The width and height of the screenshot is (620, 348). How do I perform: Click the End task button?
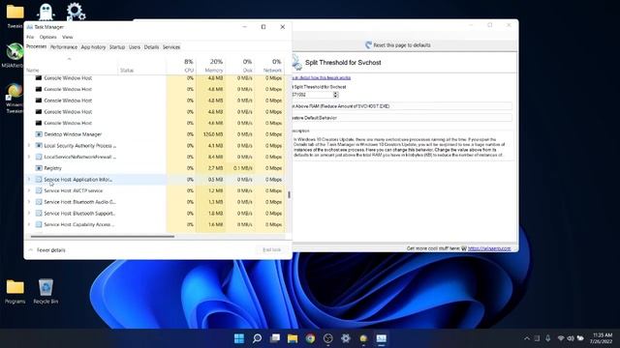point(271,249)
